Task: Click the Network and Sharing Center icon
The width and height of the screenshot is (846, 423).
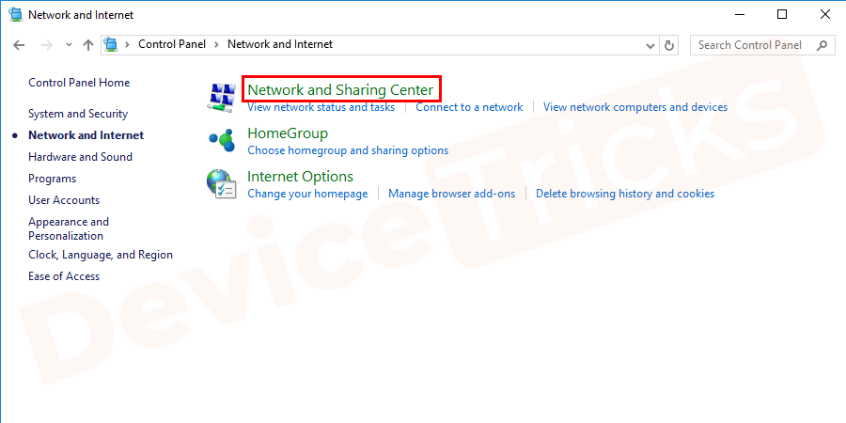Action: tap(222, 96)
